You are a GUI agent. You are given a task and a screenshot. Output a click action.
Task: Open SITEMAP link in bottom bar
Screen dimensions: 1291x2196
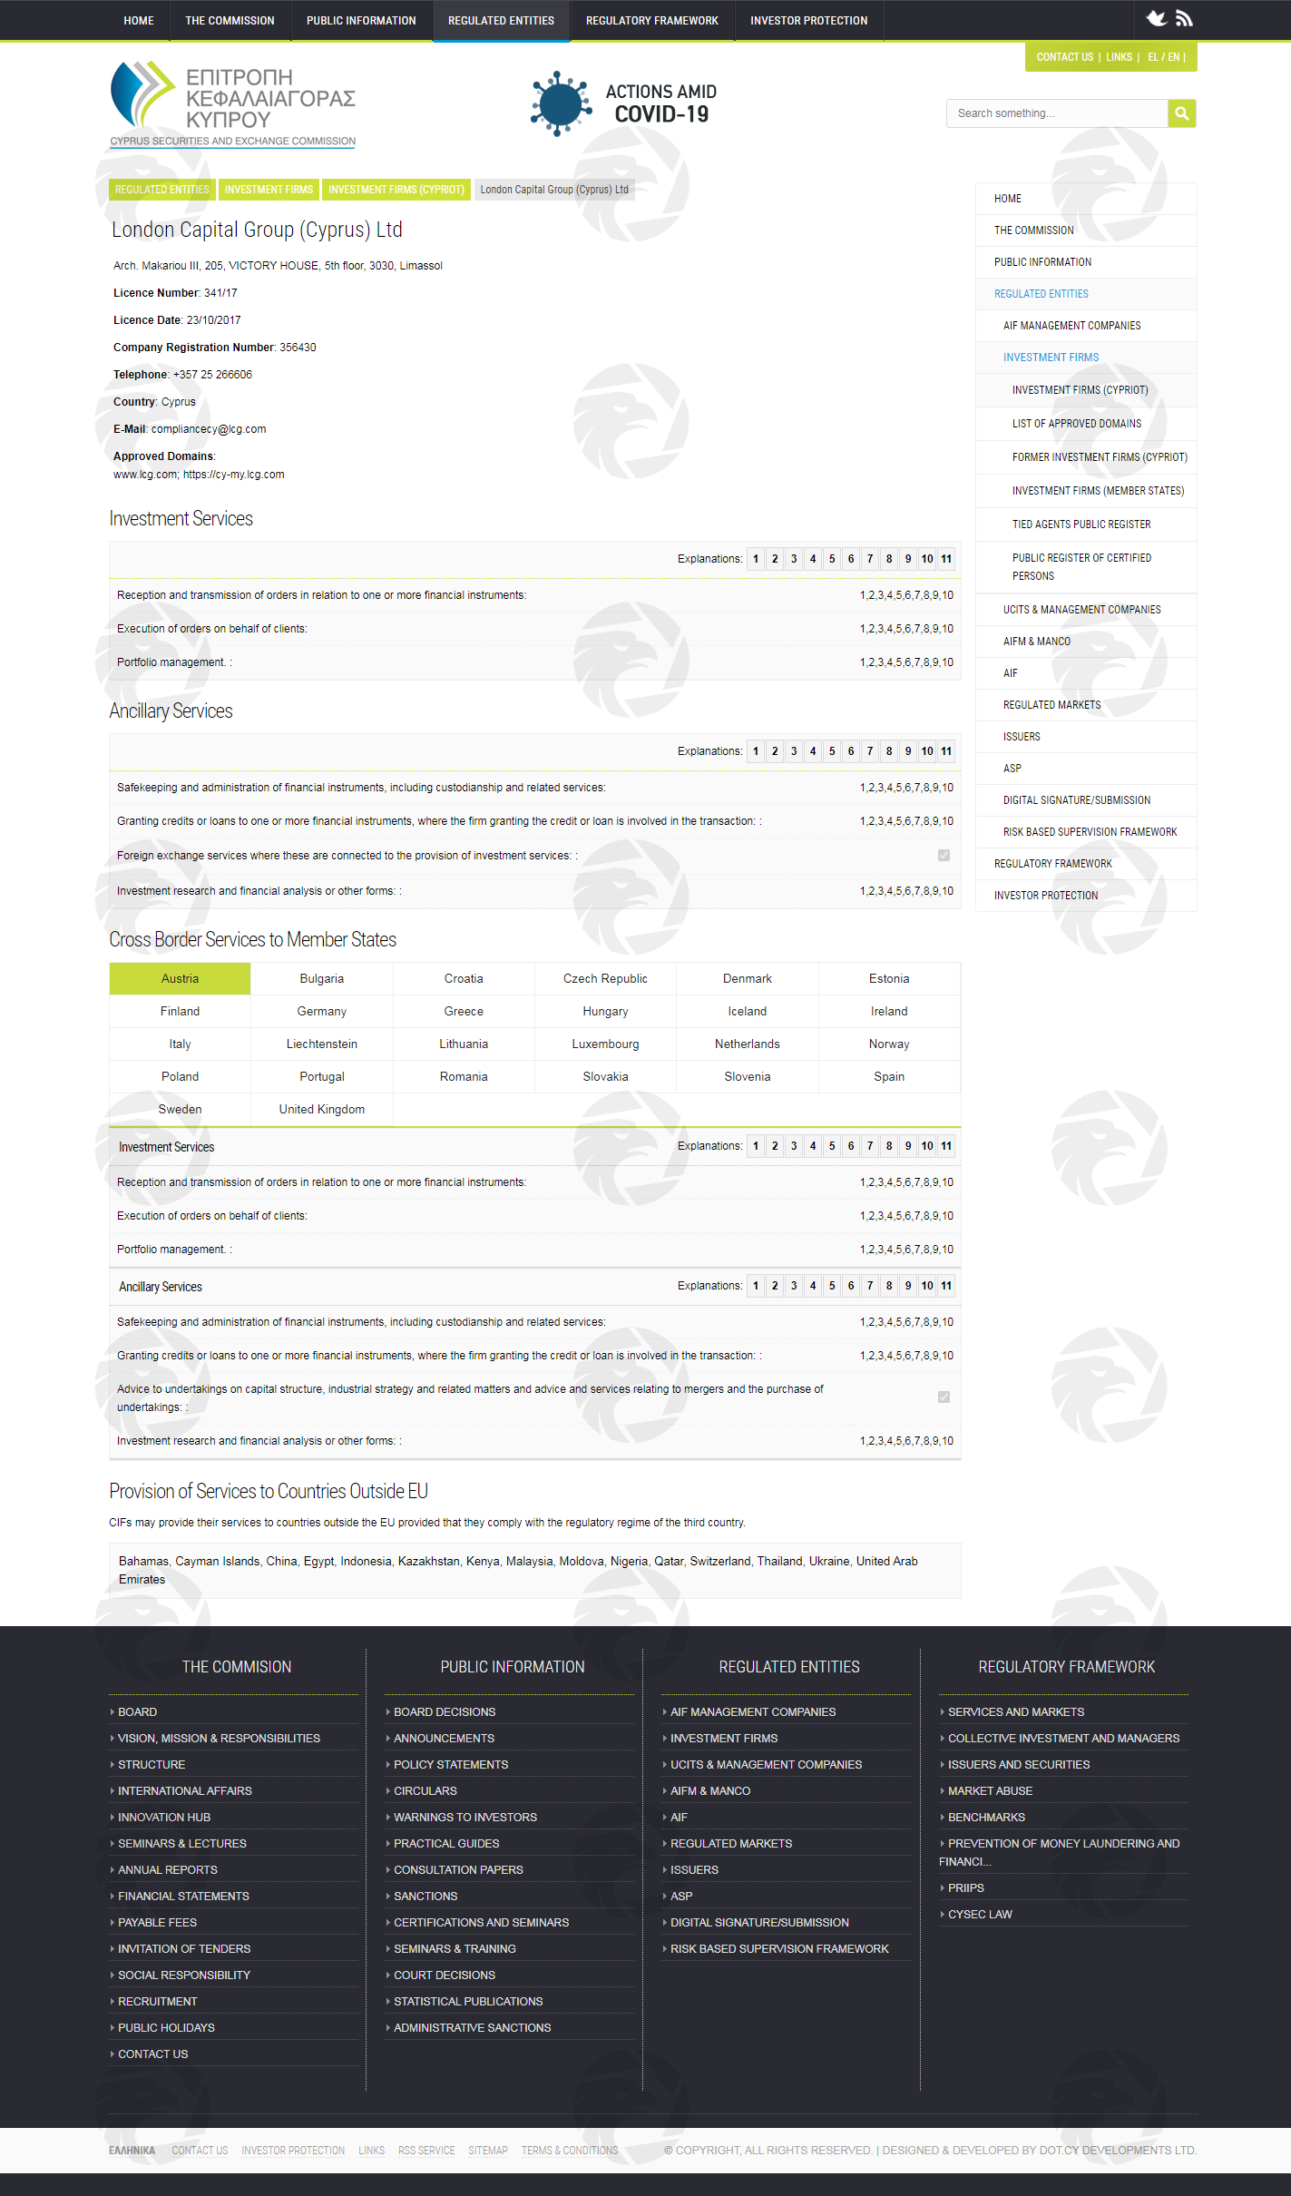[x=488, y=2151]
